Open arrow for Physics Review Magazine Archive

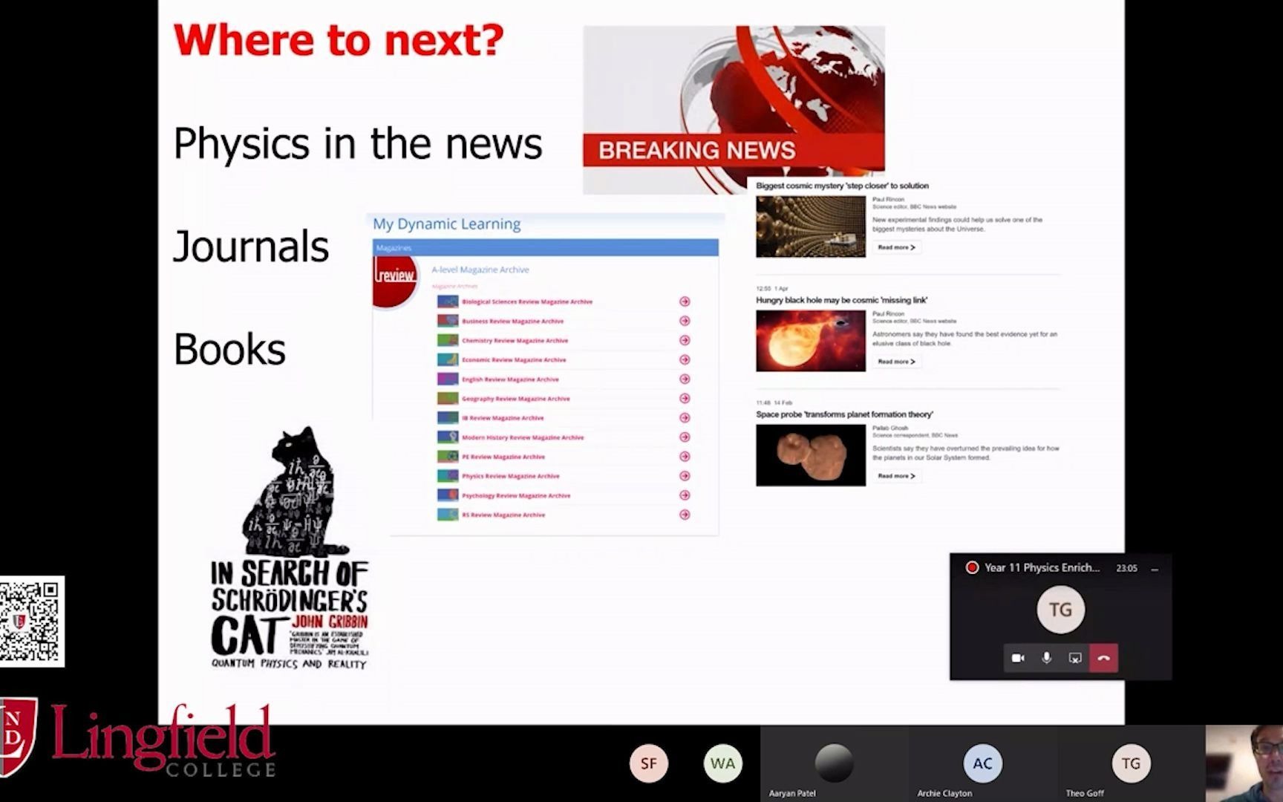click(x=685, y=475)
